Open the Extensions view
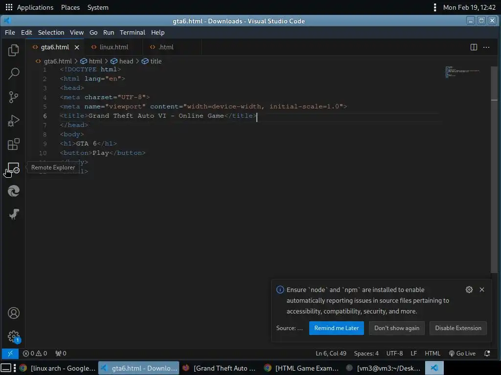 tap(13, 144)
